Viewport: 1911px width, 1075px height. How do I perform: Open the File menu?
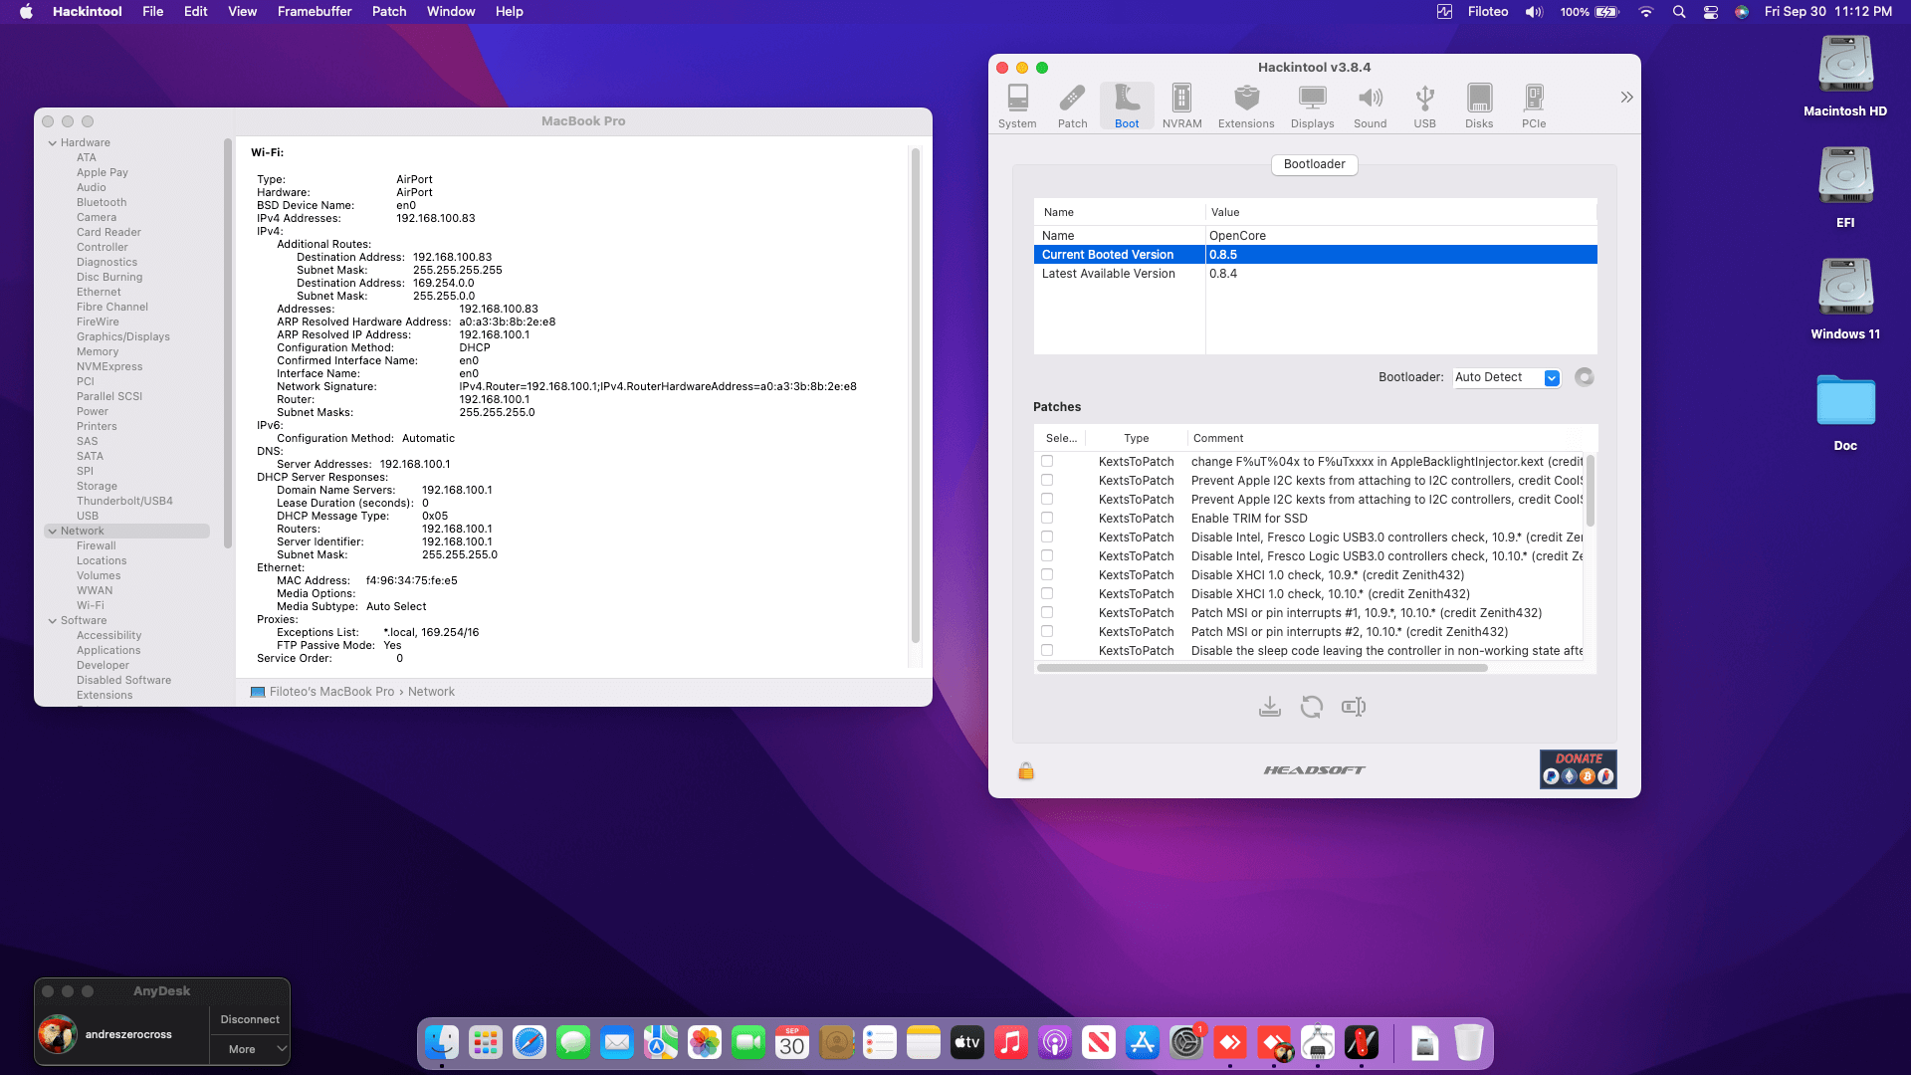point(152,12)
